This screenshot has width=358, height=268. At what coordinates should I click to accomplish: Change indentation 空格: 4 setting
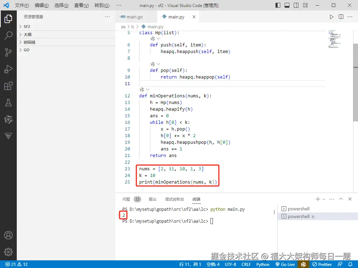[x=213, y=265]
